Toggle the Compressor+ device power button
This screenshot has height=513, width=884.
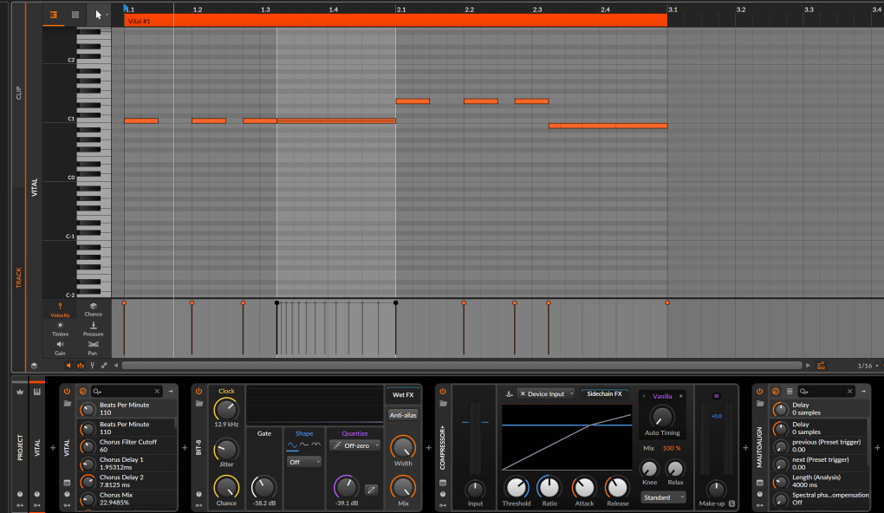[x=443, y=391]
